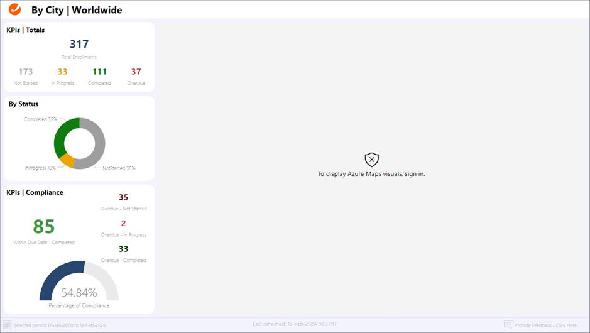This screenshot has height=333, width=590.
Task: Click the 111 Completed KPI value
Action: pyautogui.click(x=99, y=72)
